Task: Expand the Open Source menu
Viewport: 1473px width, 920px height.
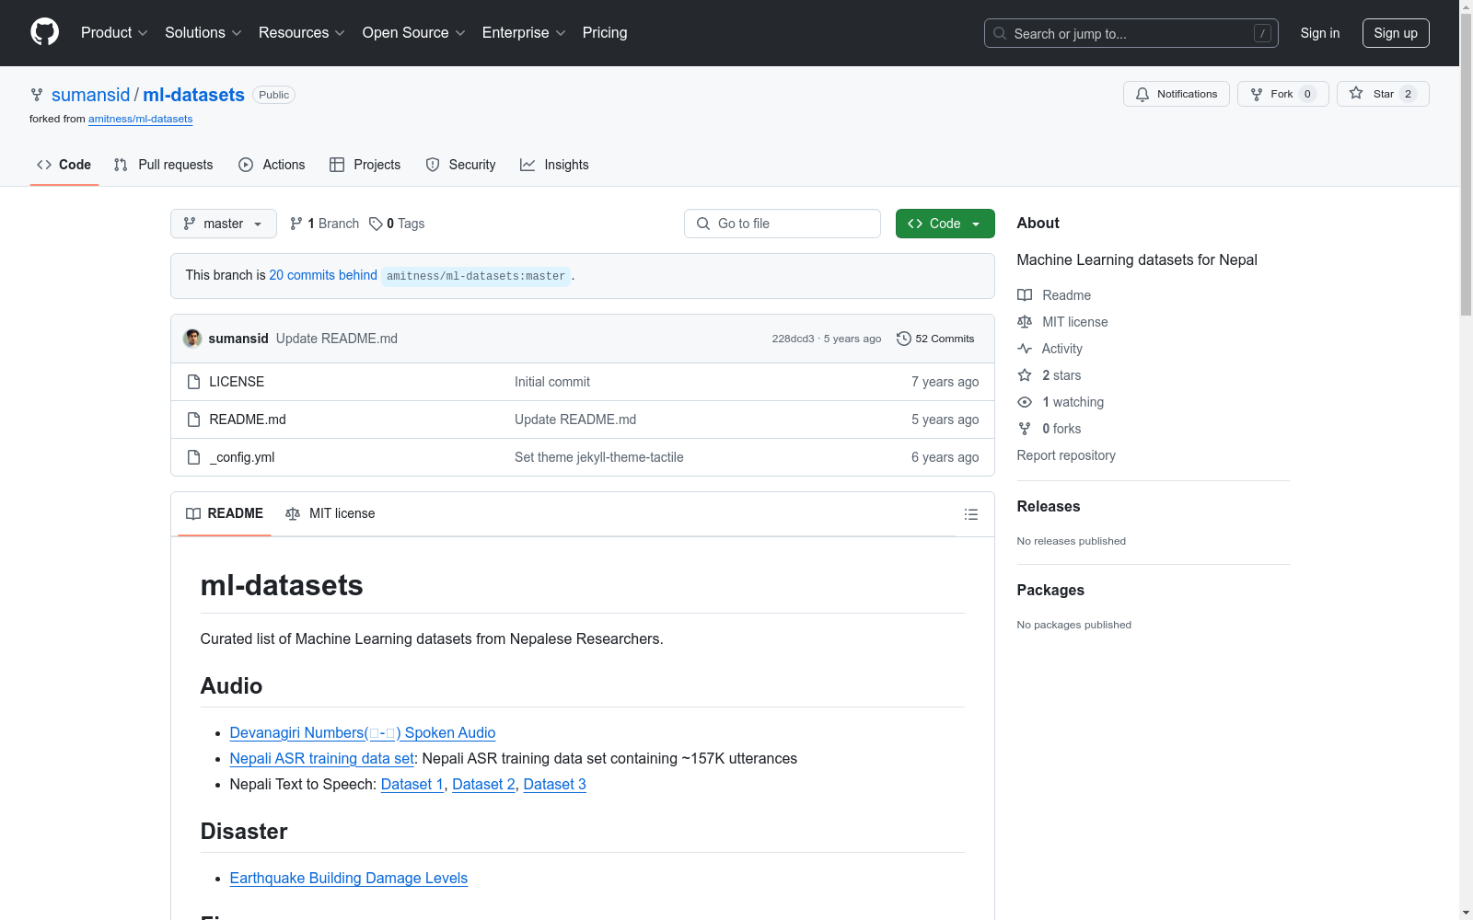Action: (x=414, y=32)
